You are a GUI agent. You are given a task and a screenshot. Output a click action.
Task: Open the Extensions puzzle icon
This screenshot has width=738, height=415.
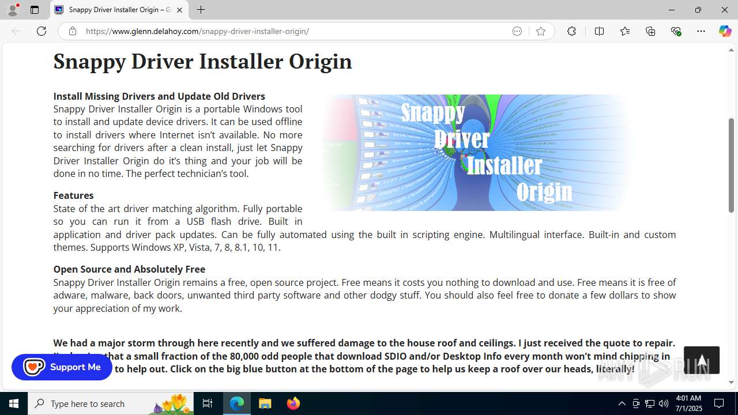(571, 31)
